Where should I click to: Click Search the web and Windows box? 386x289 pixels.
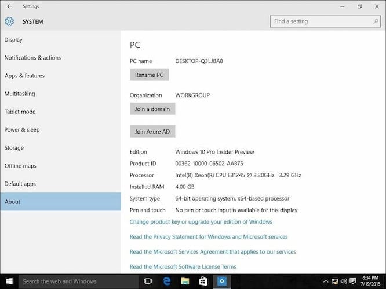pyautogui.click(x=79, y=281)
